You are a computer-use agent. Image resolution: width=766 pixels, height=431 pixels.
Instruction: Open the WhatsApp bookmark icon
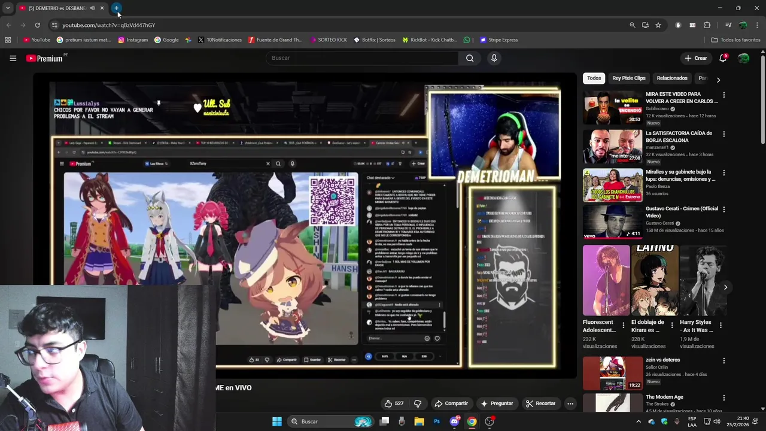(x=467, y=40)
